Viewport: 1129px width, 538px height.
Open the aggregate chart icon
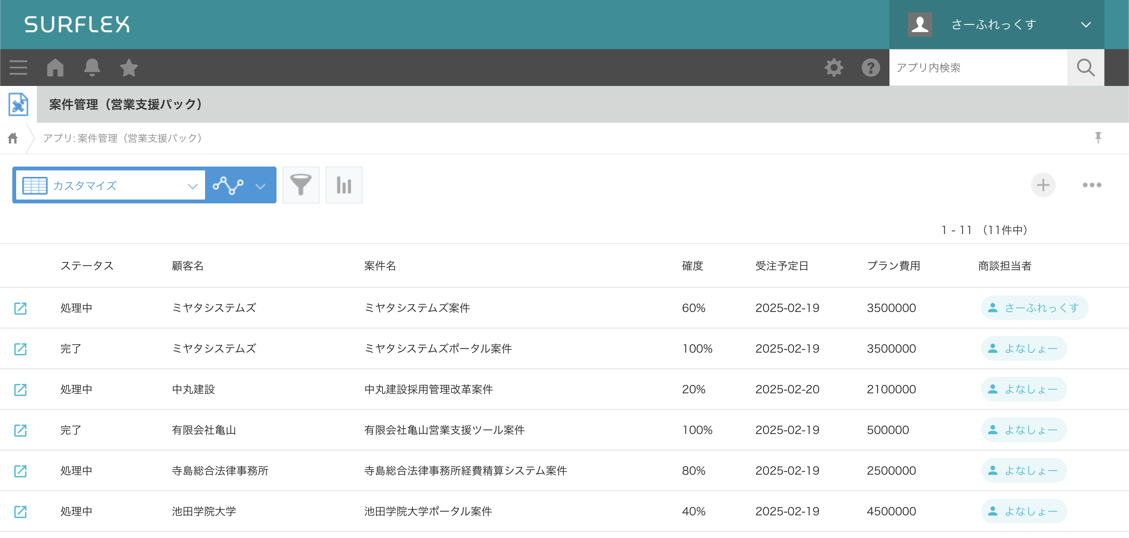(x=344, y=185)
